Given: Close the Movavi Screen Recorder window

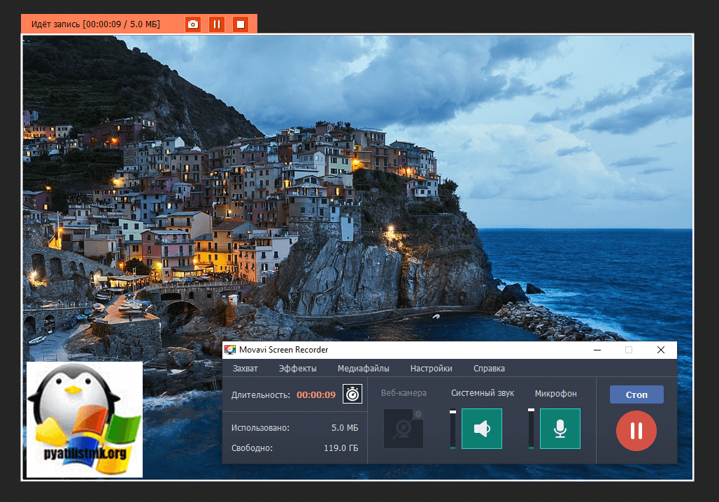Looking at the screenshot, I should pyautogui.click(x=661, y=350).
